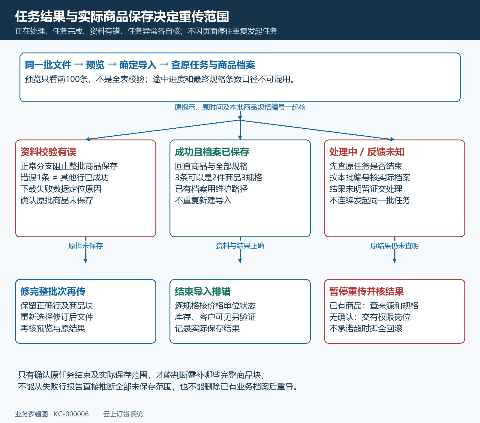The height and width of the screenshot is (423, 480).
Task: Click the 结束导入排错 card heading
Action: click(203, 291)
